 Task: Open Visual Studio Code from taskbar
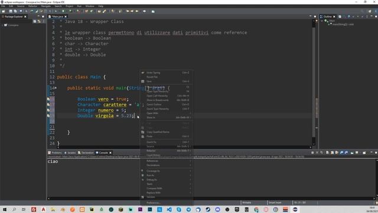pyautogui.click(x=170, y=209)
